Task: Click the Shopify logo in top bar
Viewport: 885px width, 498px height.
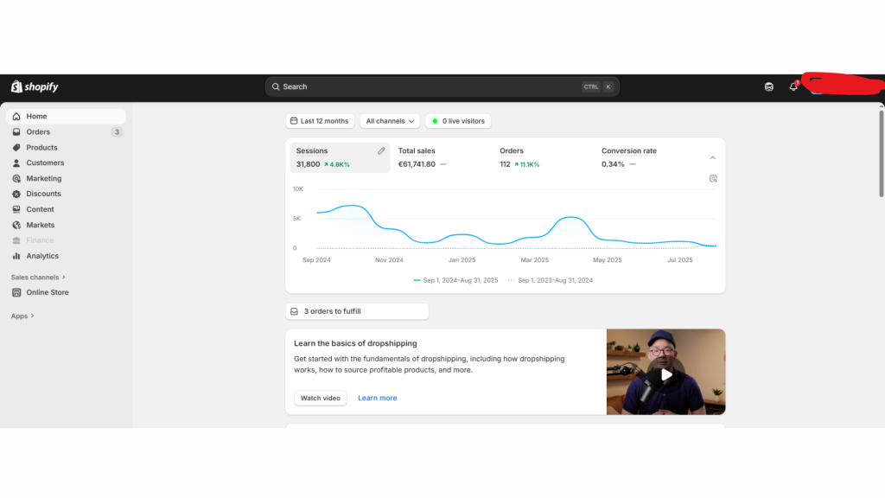Action: [x=35, y=87]
